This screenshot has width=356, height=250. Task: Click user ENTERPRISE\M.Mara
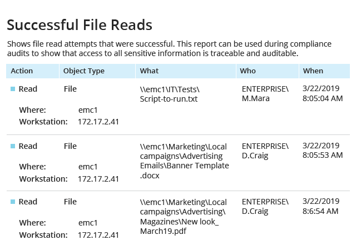pos(265,94)
